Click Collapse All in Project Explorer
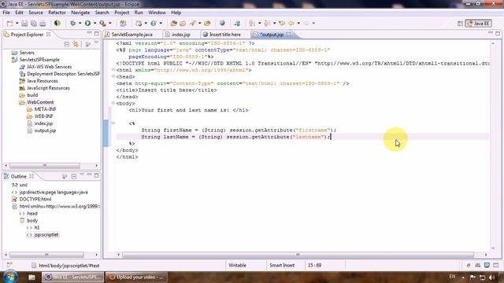The width and height of the screenshot is (504, 283). 67,44
